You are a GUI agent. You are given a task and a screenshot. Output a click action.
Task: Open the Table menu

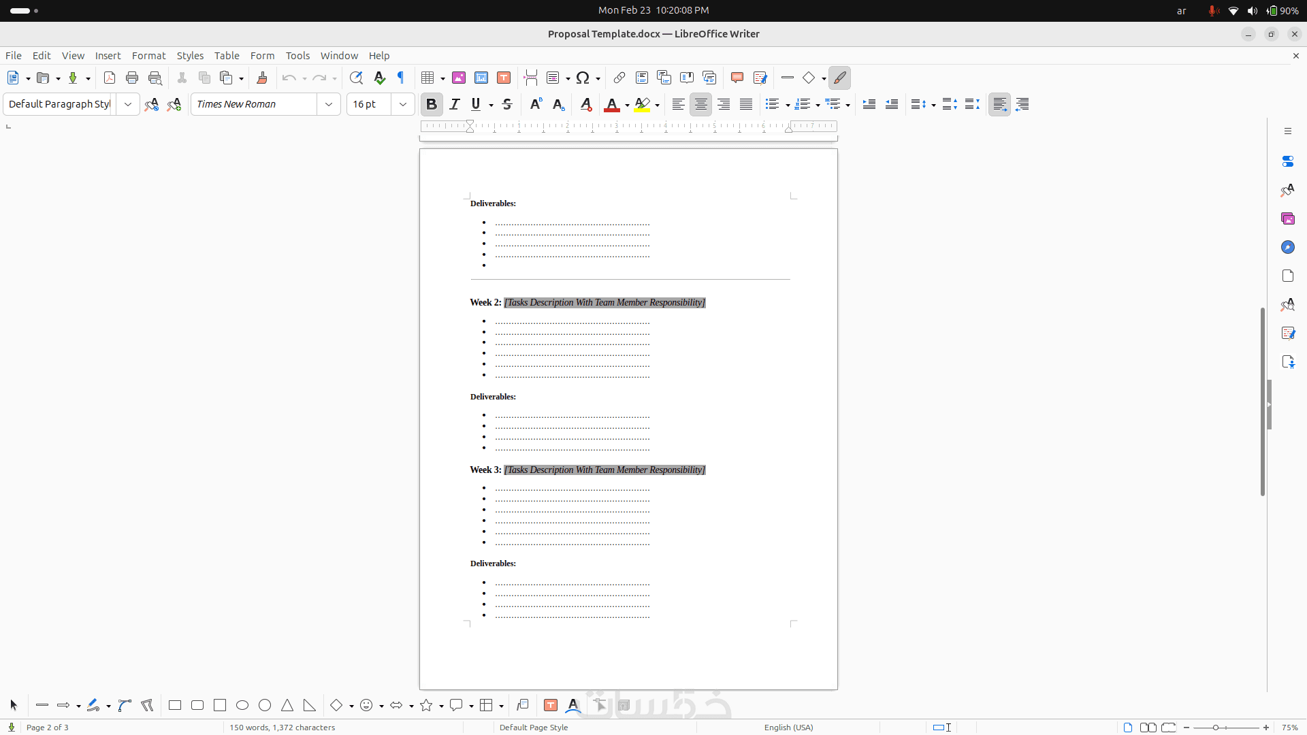pyautogui.click(x=227, y=56)
